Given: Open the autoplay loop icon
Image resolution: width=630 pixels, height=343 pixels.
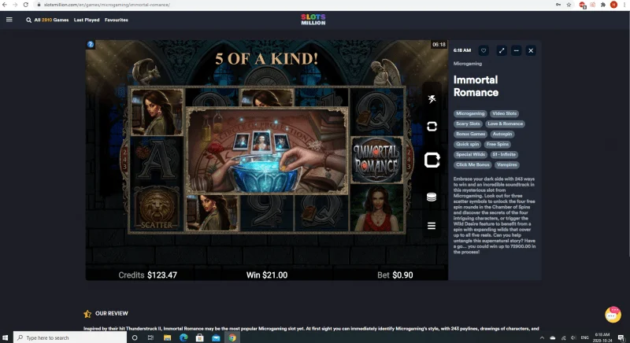Looking at the screenshot, I should coord(432,127).
